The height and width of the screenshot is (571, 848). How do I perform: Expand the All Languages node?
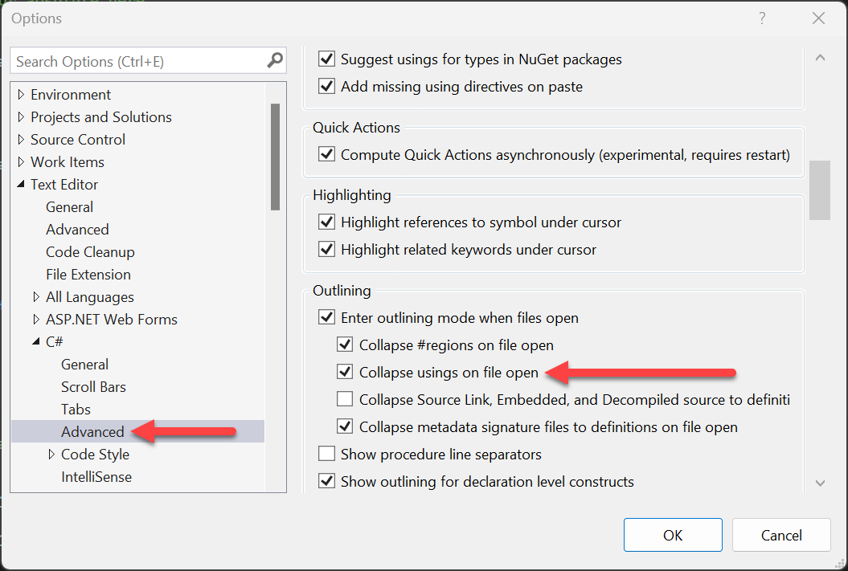pyautogui.click(x=36, y=297)
